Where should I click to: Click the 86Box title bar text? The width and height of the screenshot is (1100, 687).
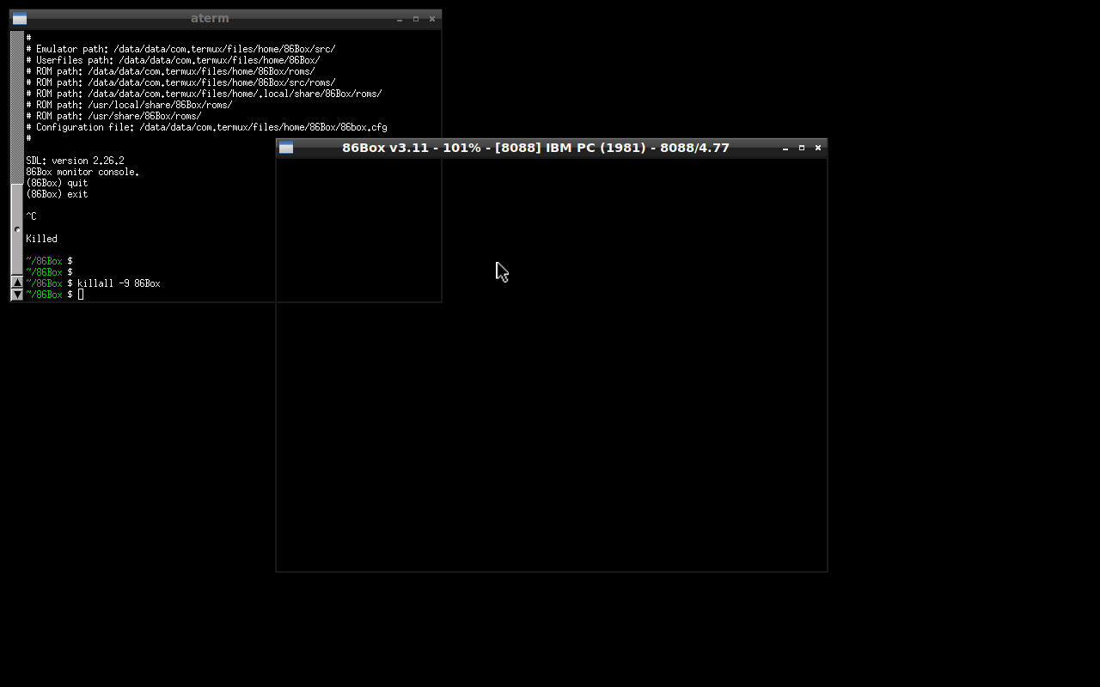tap(536, 147)
